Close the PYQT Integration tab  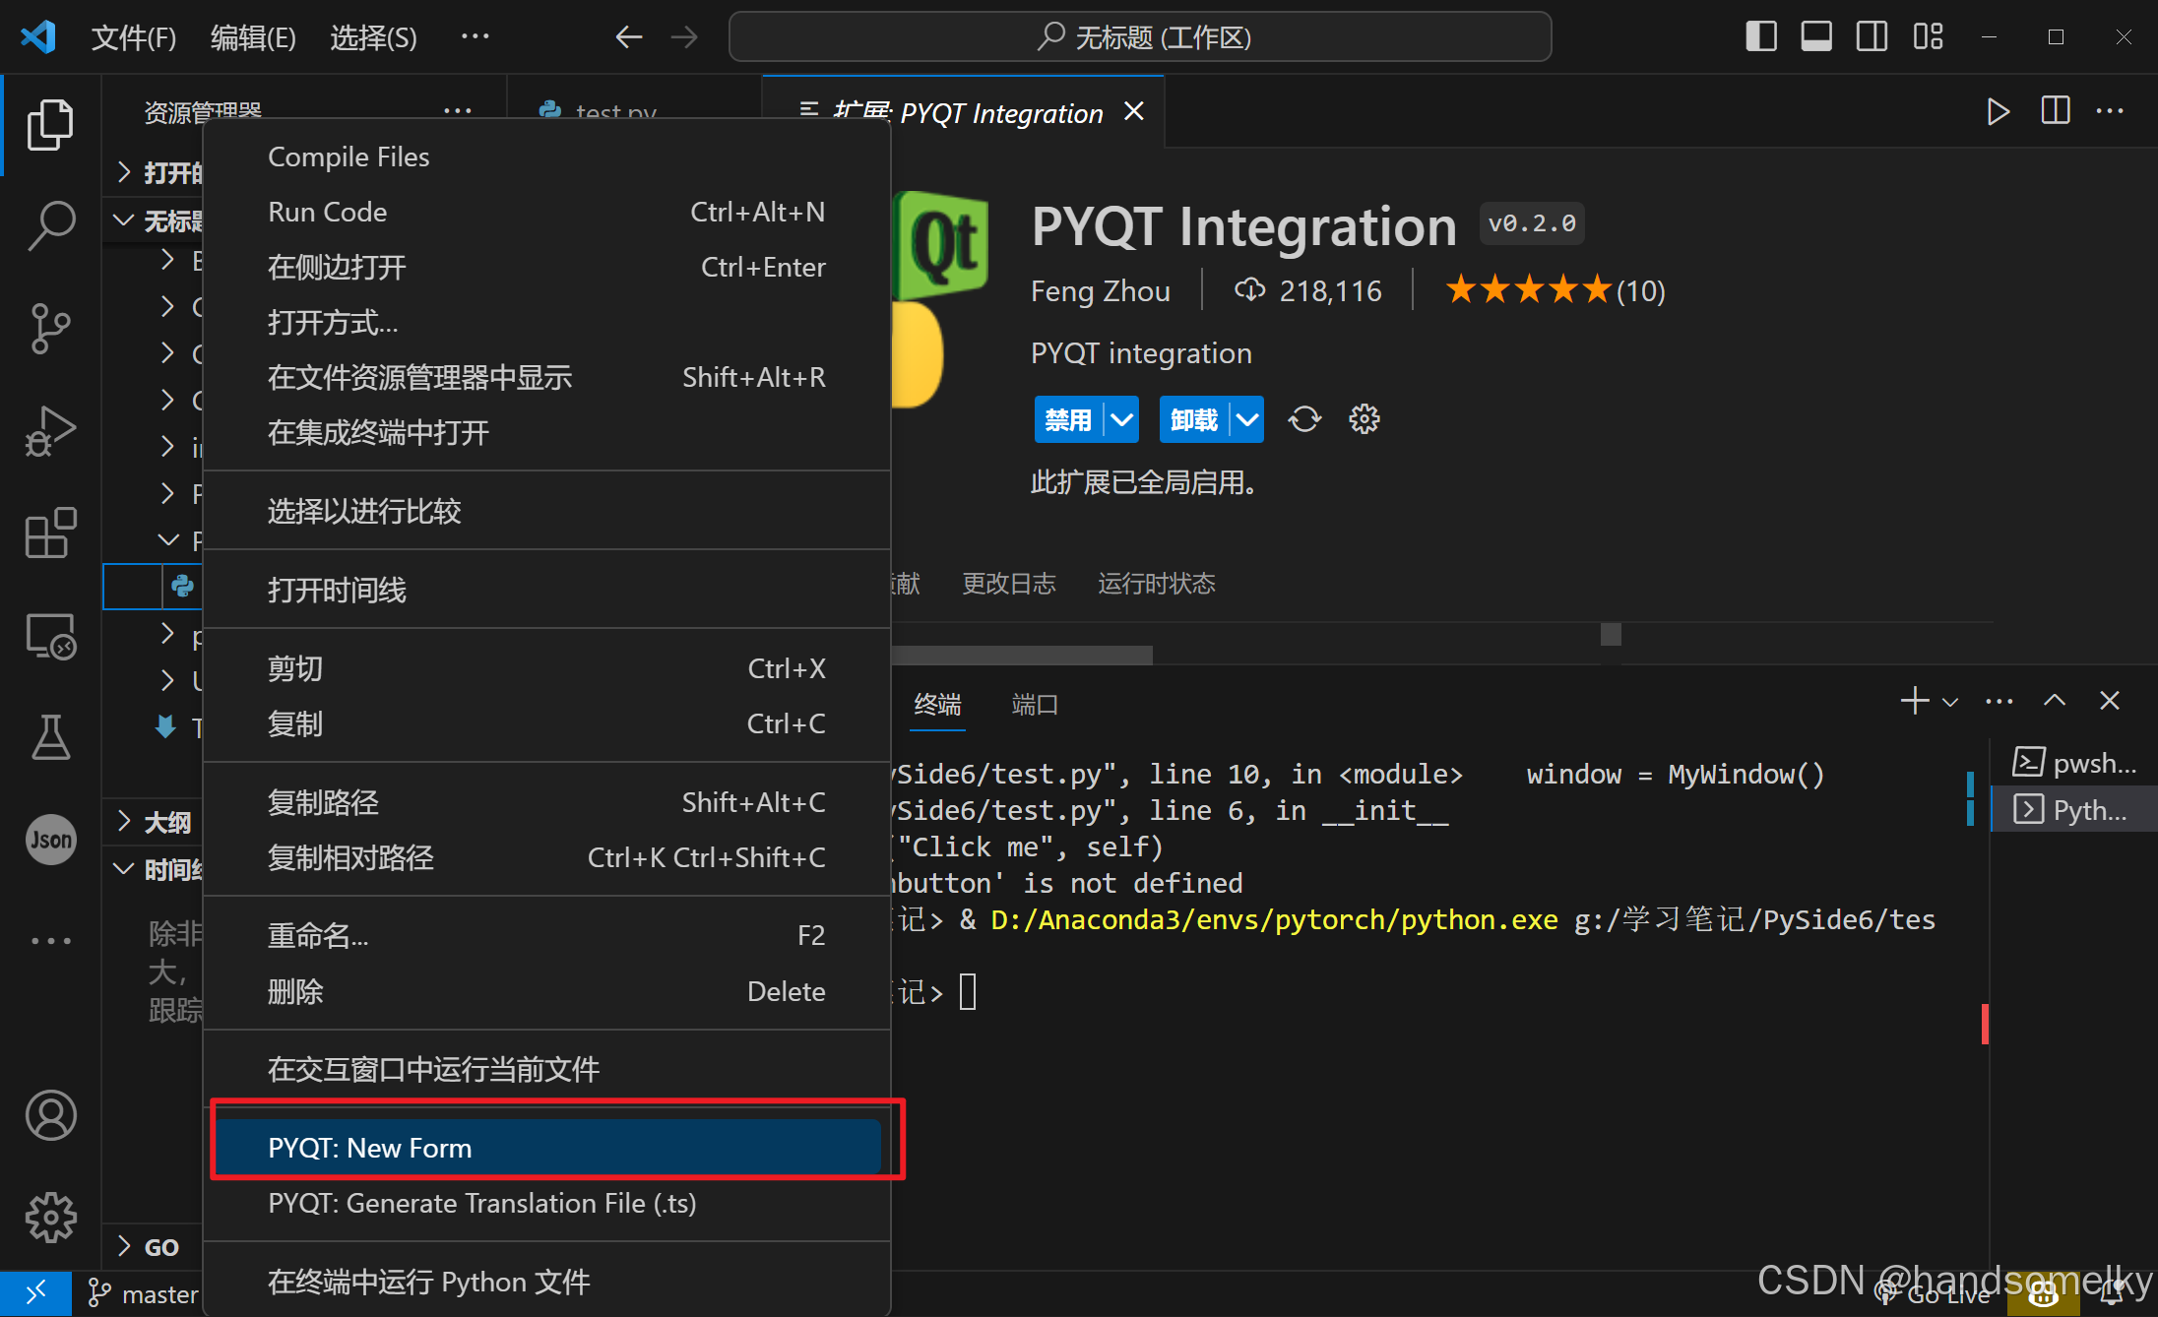[1134, 111]
